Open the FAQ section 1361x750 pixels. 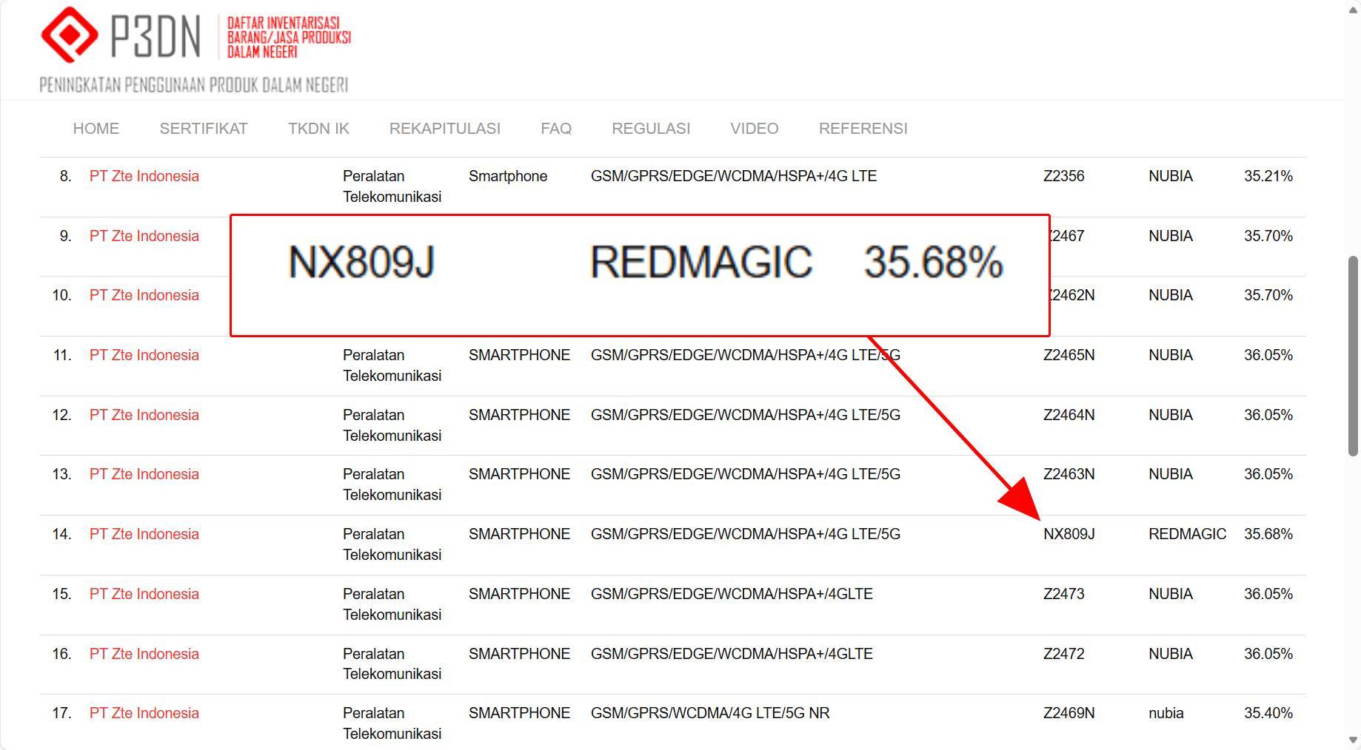pos(555,128)
